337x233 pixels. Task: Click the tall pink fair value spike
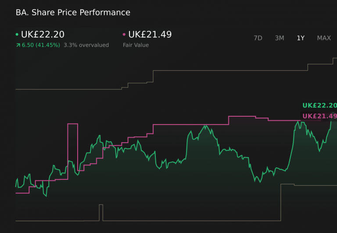tap(72, 125)
